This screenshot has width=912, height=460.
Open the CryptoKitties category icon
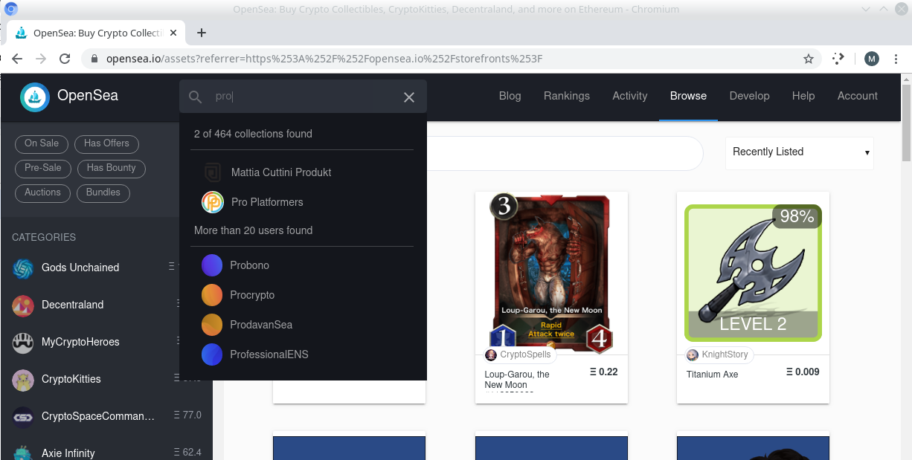(x=23, y=380)
